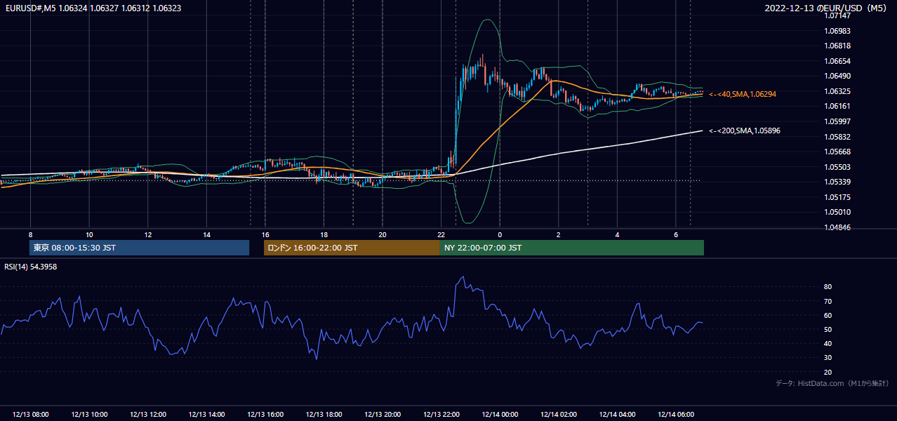The width and height of the screenshot is (897, 421).
Task: Click RSI scale value 30
Action: [x=828, y=358]
